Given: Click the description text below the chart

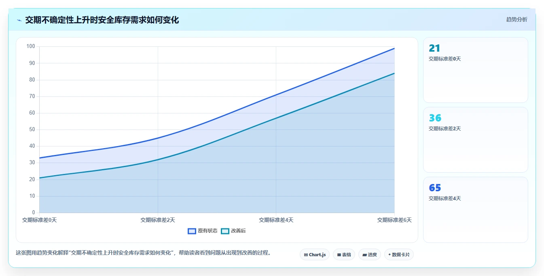Looking at the screenshot, I should [x=143, y=253].
